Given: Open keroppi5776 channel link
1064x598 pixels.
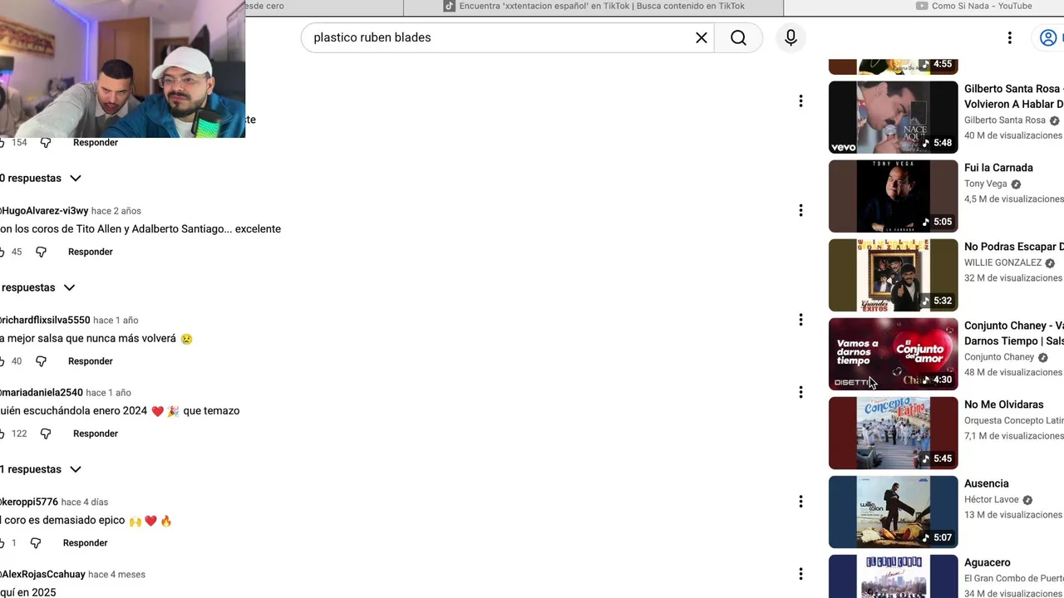Looking at the screenshot, I should [29, 502].
